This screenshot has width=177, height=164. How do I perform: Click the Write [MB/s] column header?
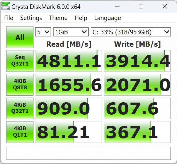click(x=137, y=44)
